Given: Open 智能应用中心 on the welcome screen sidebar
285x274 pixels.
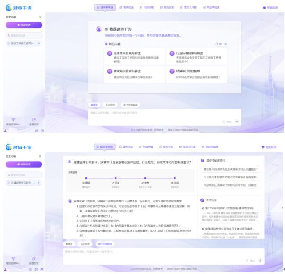Looking at the screenshot, I should click(x=13, y=122).
